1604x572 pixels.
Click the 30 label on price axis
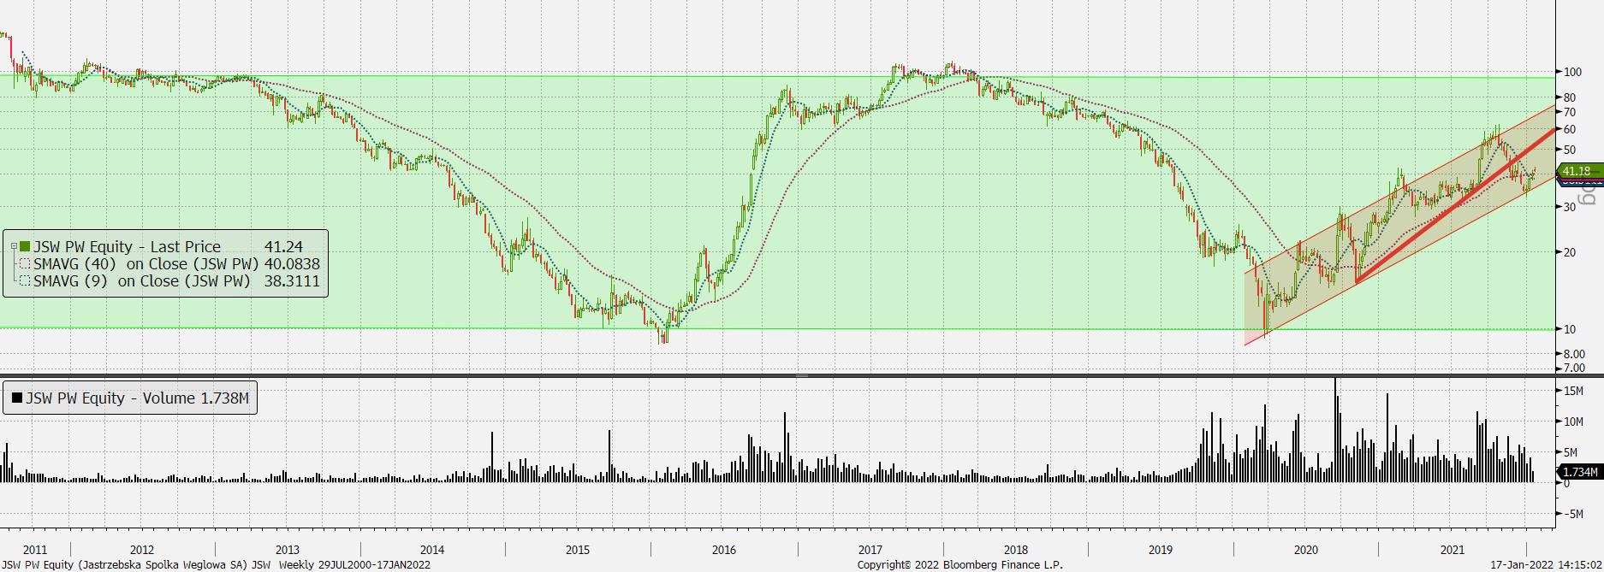[1570, 207]
